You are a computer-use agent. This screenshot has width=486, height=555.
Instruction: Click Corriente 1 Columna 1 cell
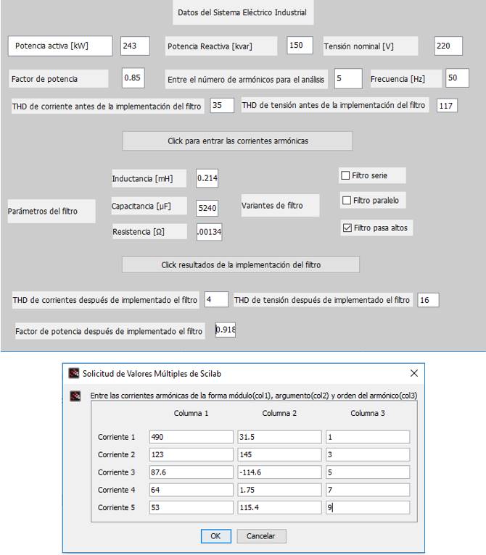coord(191,437)
